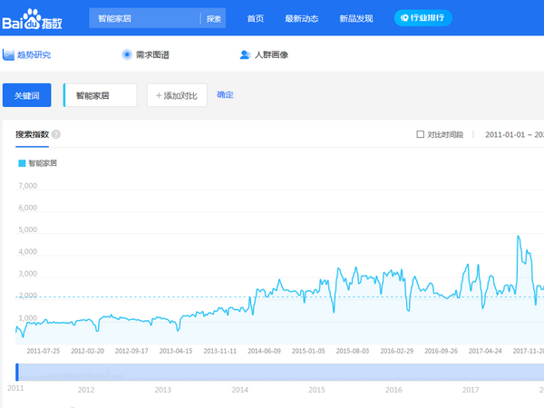Screen dimensions: 544x408
Task: Select the 需求图谱 demand map icon
Action: tap(127, 55)
